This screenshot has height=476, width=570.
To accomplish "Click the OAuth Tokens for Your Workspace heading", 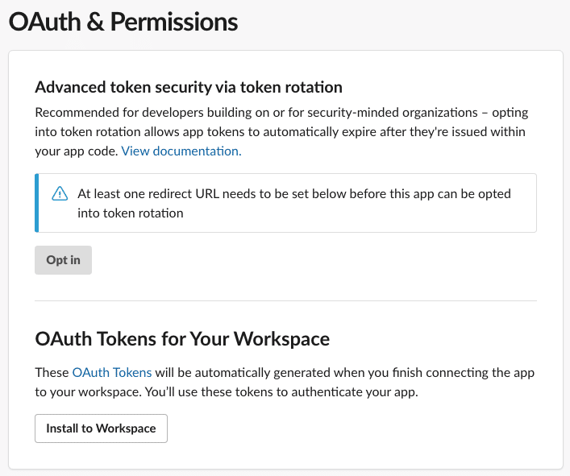I will click(x=182, y=339).
